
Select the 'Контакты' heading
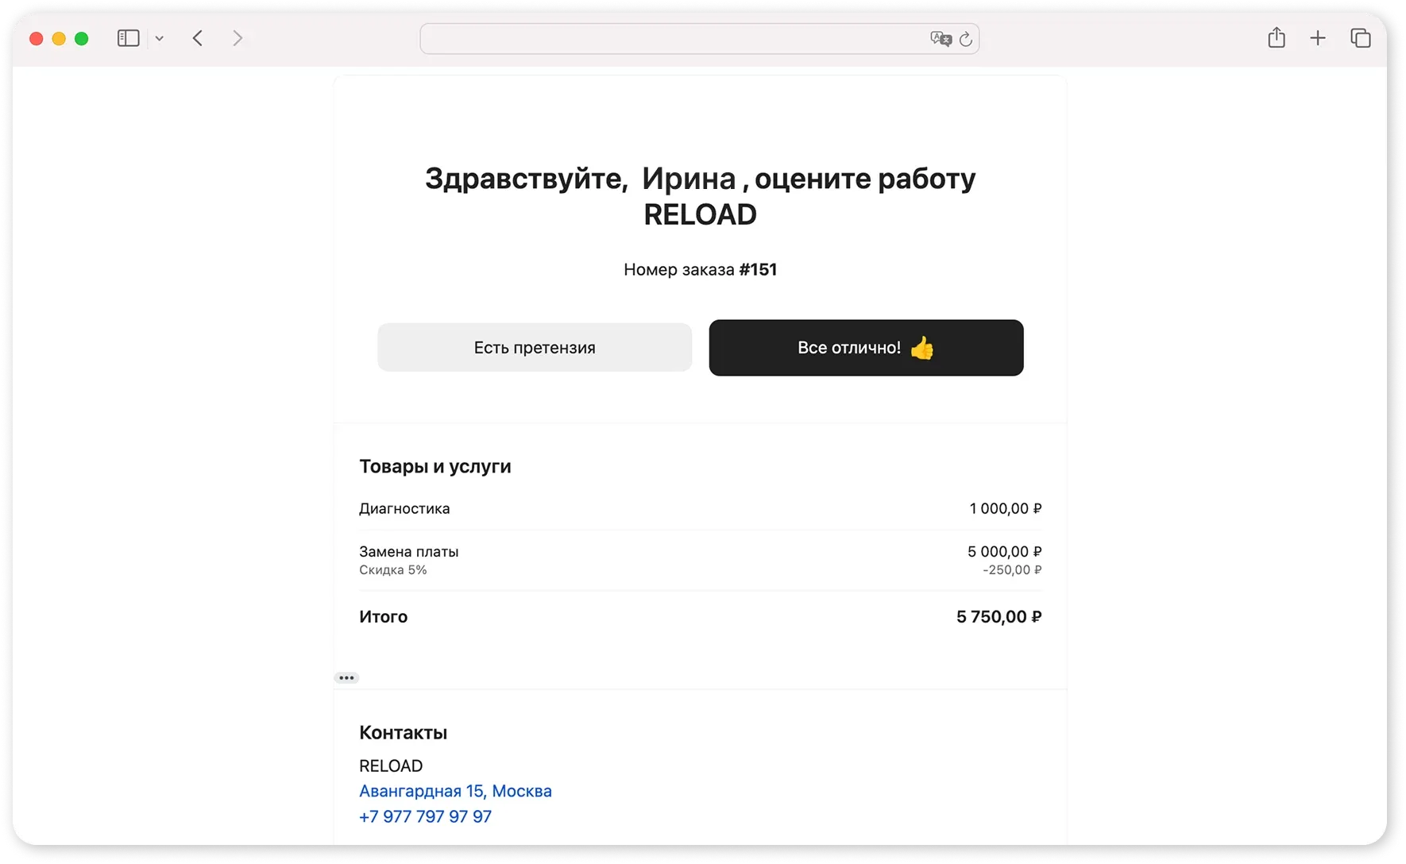point(403,731)
